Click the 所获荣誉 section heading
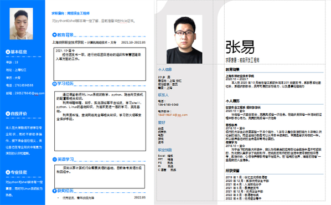This screenshot has height=205, width=331. click(x=232, y=171)
